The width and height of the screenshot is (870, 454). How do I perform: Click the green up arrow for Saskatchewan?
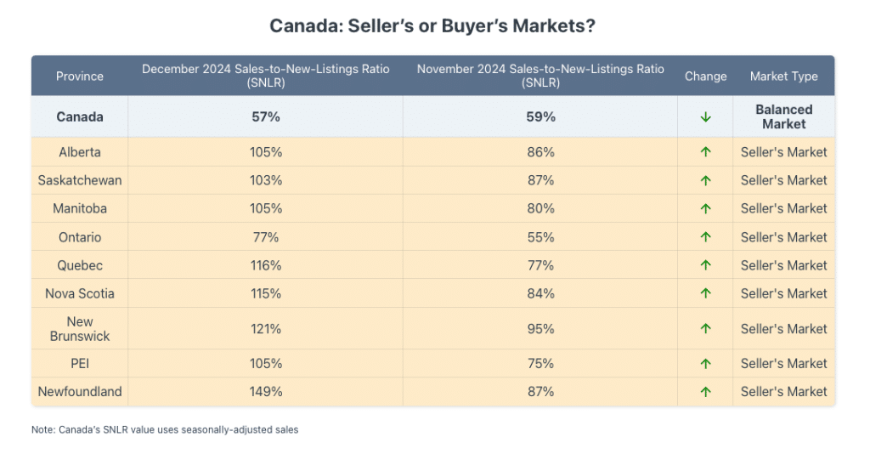click(x=705, y=180)
